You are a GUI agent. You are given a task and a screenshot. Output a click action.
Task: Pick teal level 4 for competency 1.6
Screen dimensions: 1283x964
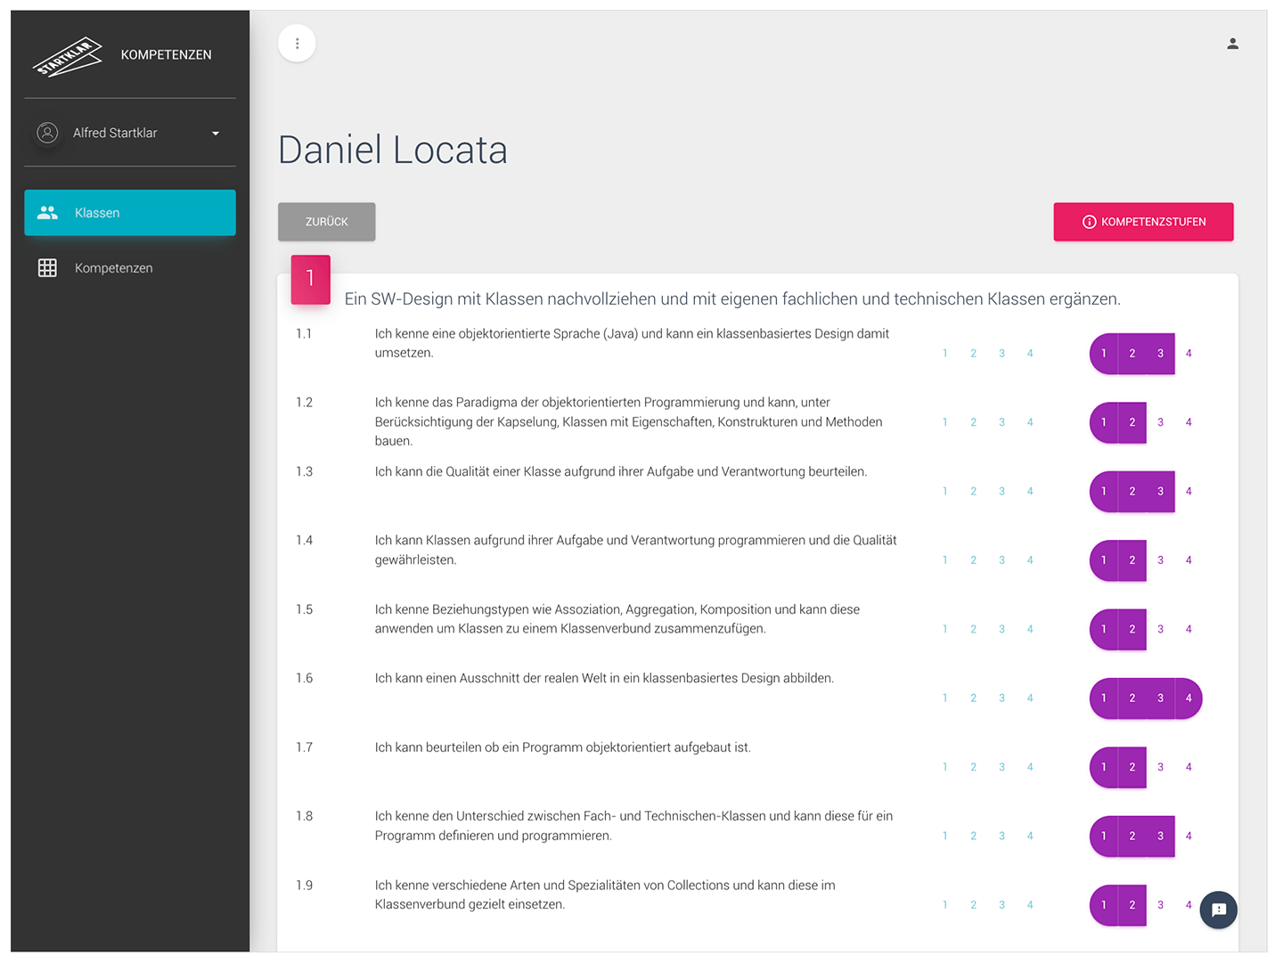(x=1030, y=698)
